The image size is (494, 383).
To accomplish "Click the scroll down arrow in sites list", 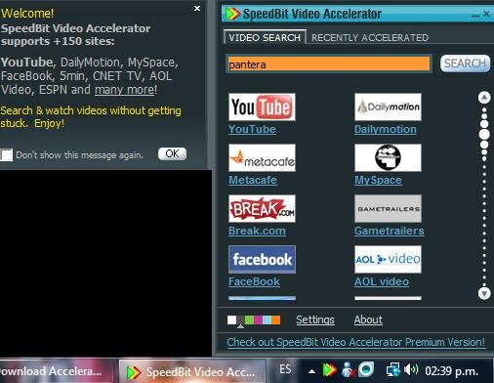I will pyautogui.click(x=484, y=294).
